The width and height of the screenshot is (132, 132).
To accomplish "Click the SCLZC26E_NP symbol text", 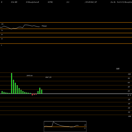I will point(91,2).
